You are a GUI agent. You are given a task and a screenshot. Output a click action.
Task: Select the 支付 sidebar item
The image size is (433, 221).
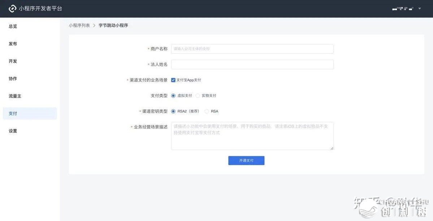(x=30, y=114)
